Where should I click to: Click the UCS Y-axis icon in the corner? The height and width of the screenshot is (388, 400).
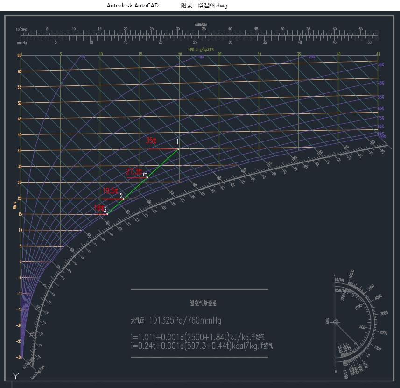tap(15, 376)
